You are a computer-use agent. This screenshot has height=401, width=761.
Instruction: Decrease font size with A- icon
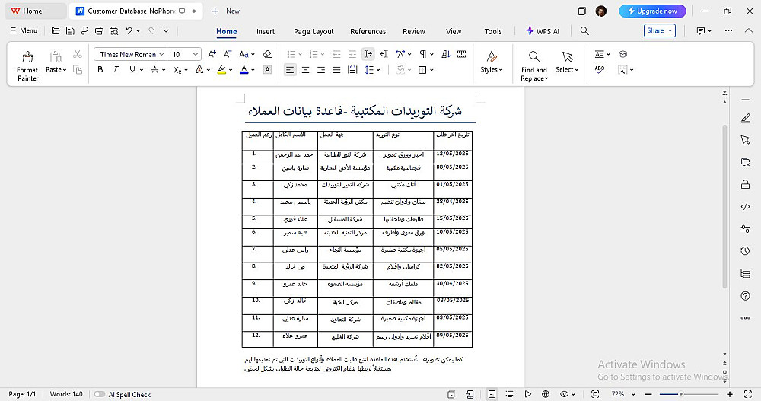[x=228, y=54]
